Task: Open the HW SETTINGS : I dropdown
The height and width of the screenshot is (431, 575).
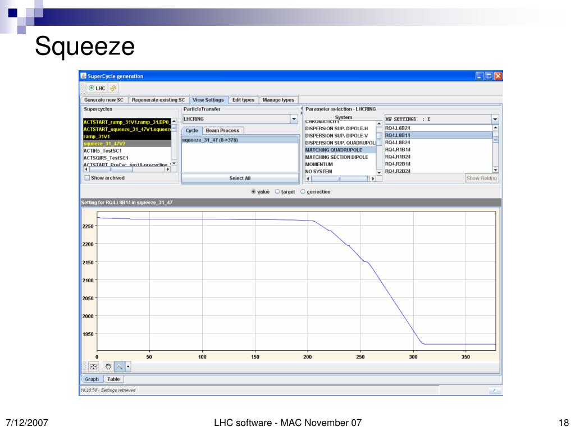Action: pos(495,119)
